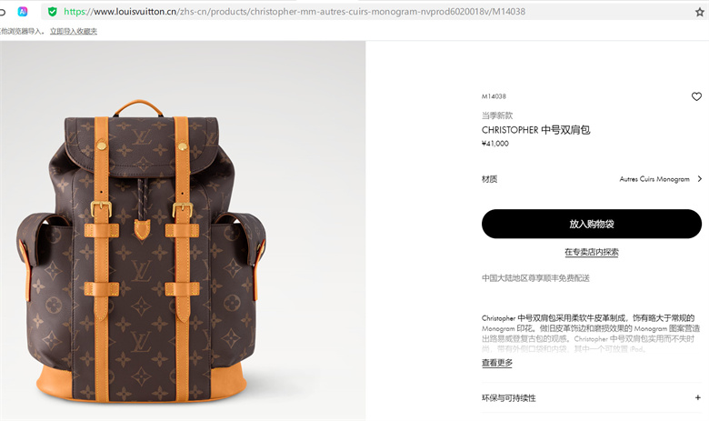Open the 材质 material selector row
Screen dimensions: 709x421
coord(592,179)
